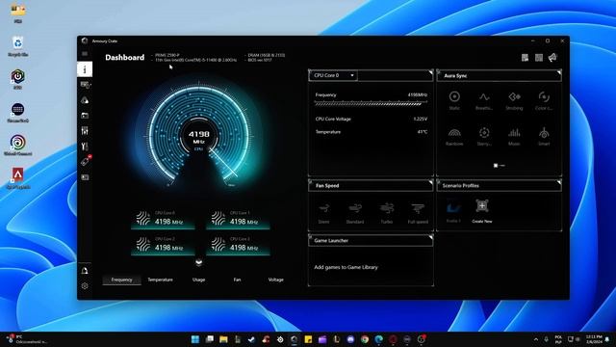The image size is (616, 347).
Task: Open Microsoft Edge from the taskbar
Action: tap(378, 339)
